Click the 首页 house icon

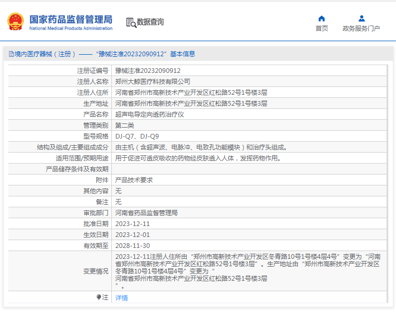[322, 19]
